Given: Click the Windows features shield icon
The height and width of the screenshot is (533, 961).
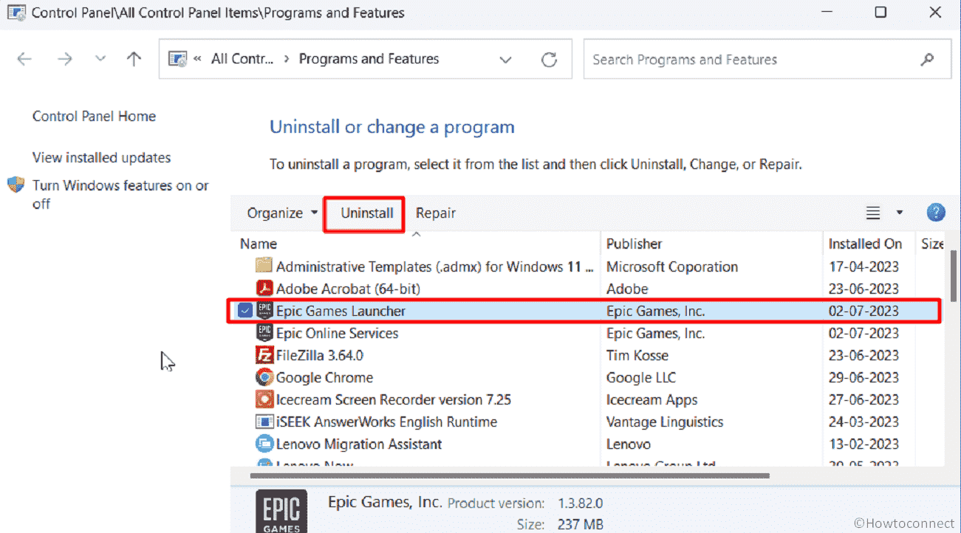Looking at the screenshot, I should [x=16, y=185].
